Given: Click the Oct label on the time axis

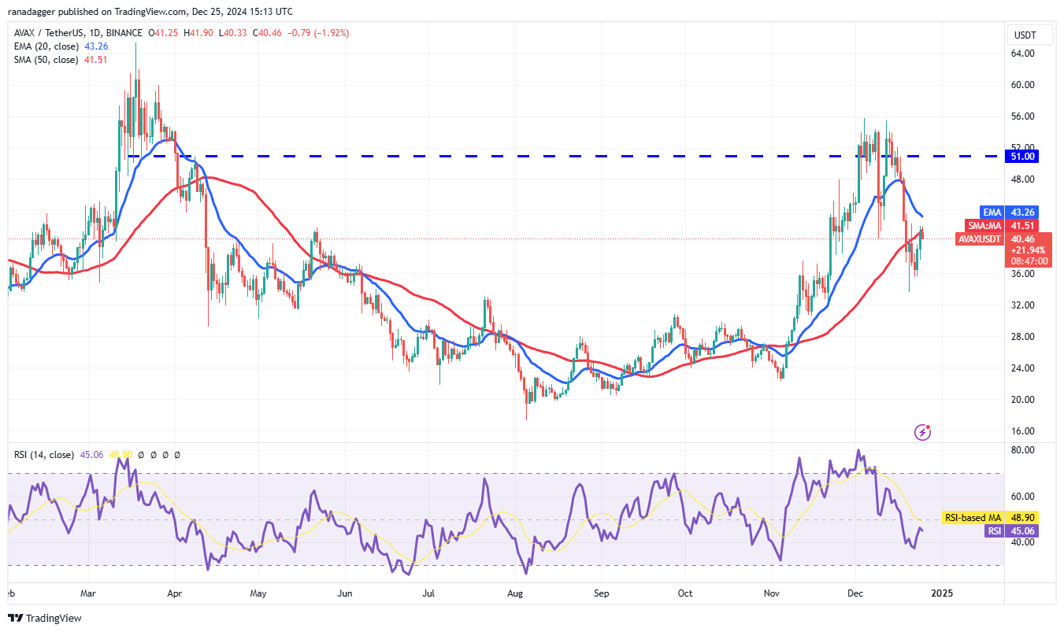Looking at the screenshot, I should point(685,593).
